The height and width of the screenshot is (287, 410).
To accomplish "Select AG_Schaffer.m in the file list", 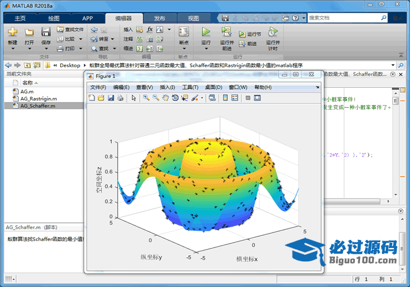I will pos(44,106).
